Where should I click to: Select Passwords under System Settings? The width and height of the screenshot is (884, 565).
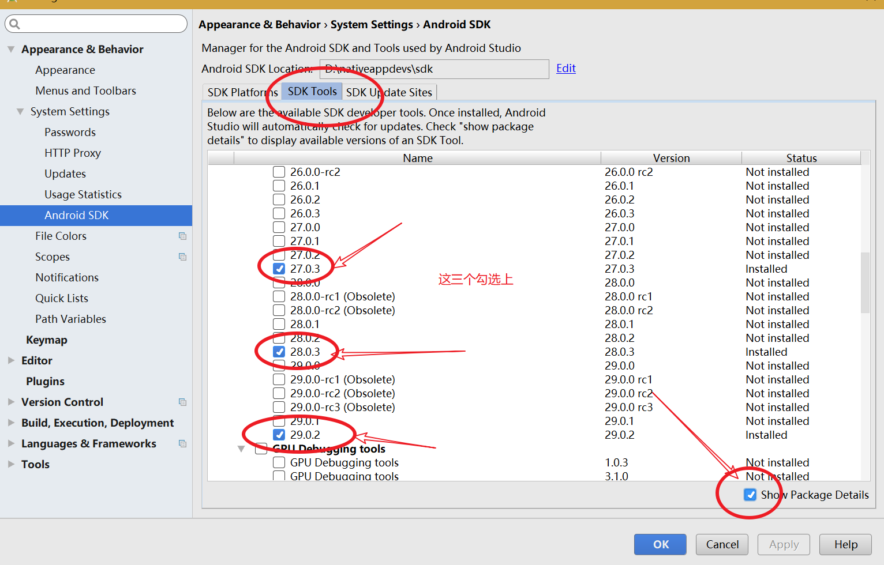tap(70, 132)
